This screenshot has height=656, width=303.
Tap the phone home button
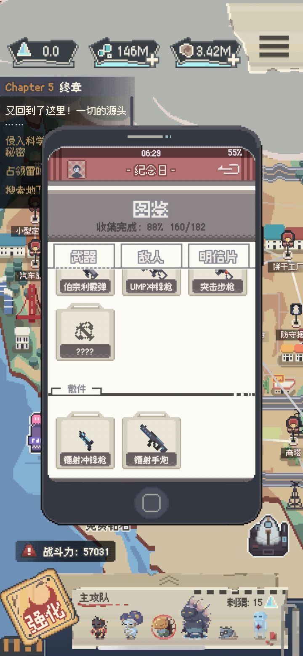pos(151,502)
